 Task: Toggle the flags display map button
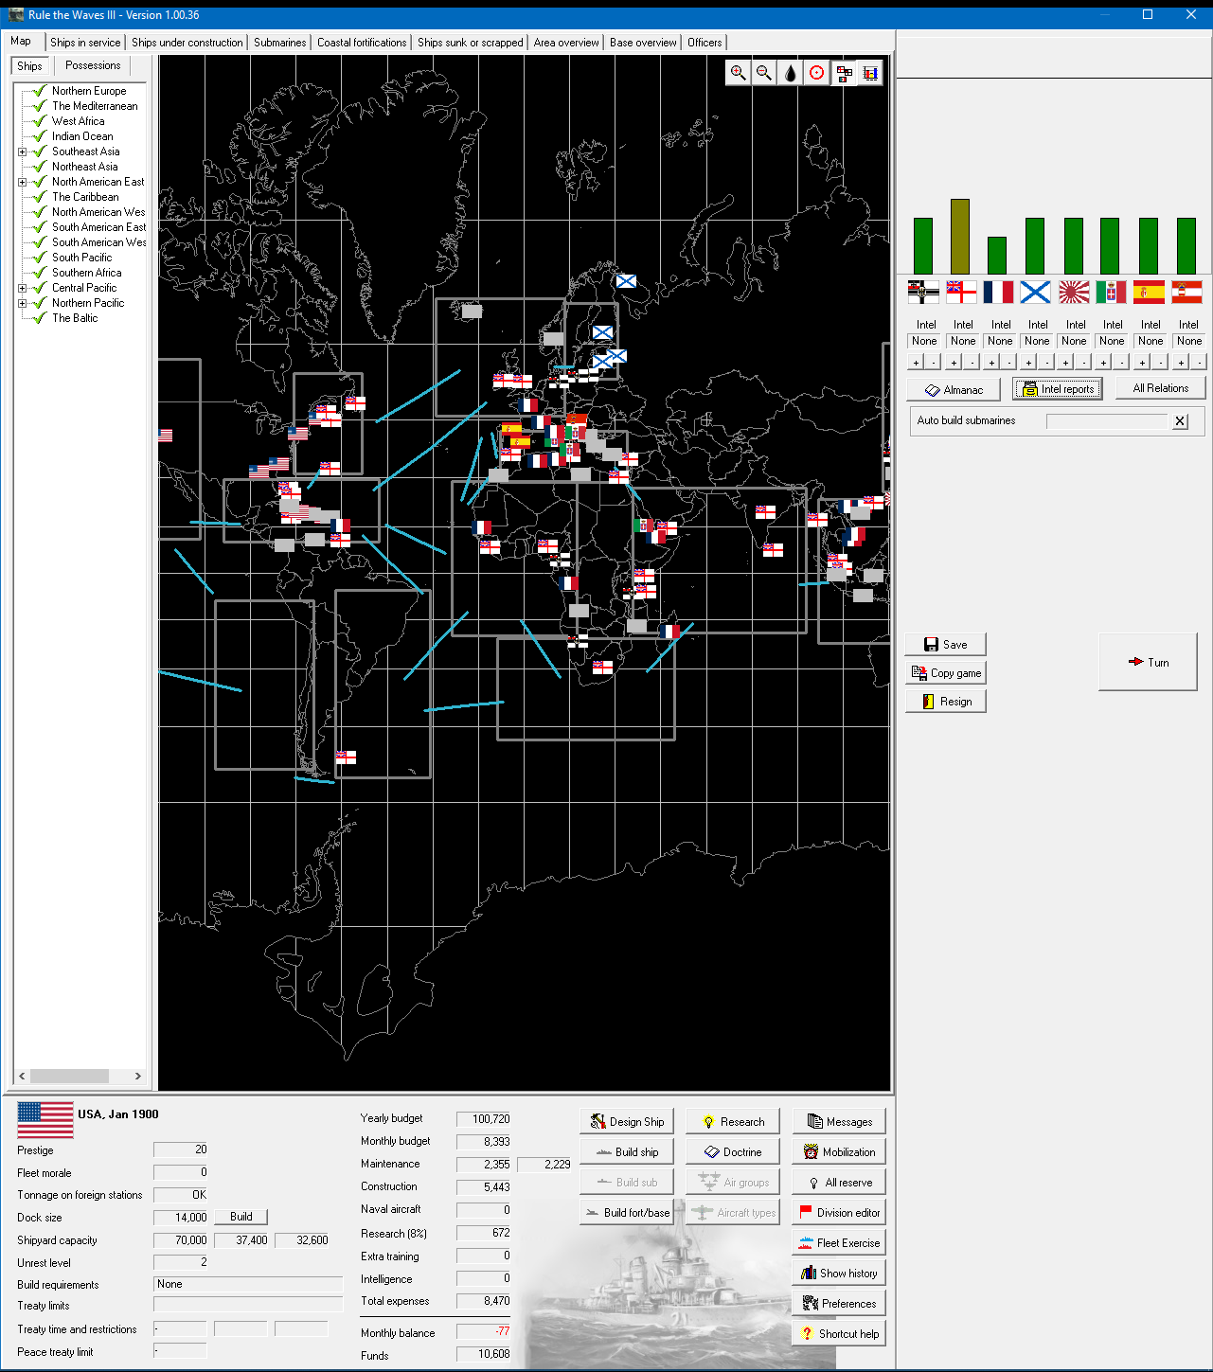point(844,73)
